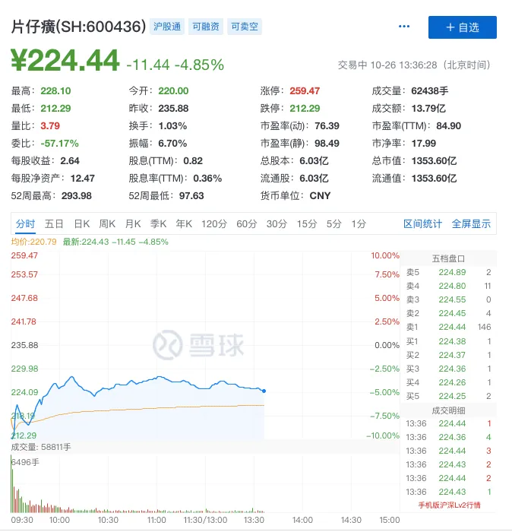Switch to the 日K chart tab

click(82, 224)
